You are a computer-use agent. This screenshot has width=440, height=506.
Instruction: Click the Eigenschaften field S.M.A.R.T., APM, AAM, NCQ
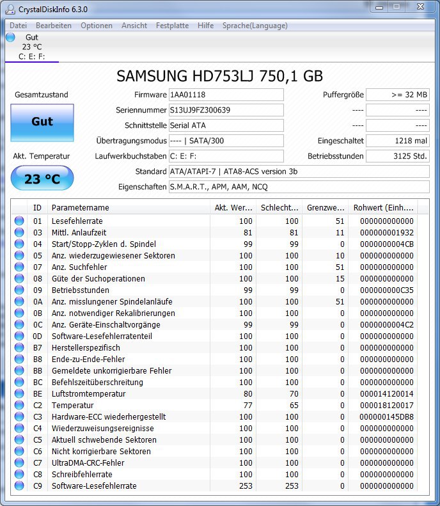click(x=299, y=187)
